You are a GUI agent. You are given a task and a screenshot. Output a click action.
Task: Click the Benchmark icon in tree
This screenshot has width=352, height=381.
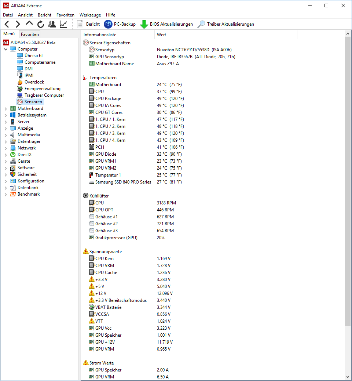(x=13, y=194)
